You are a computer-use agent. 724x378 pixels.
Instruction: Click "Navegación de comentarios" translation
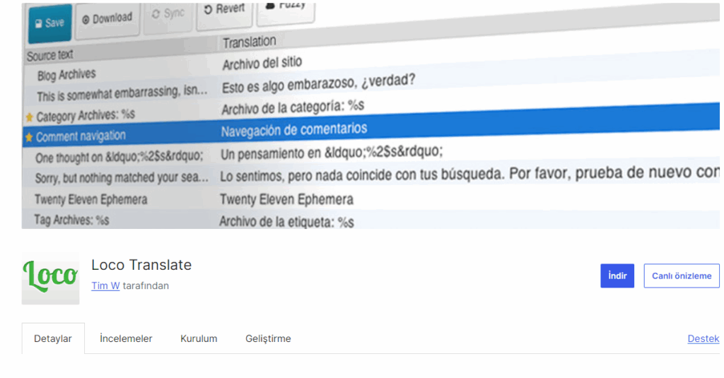tap(294, 130)
